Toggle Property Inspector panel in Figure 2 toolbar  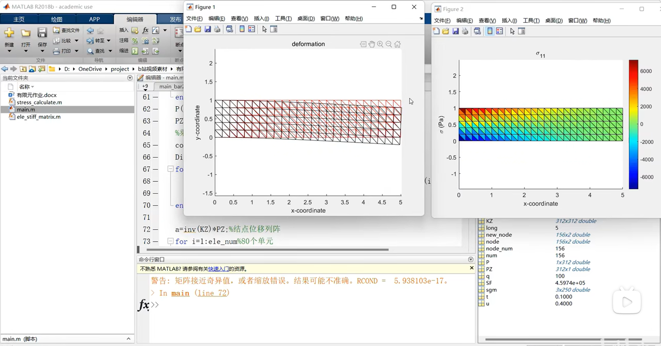[522, 31]
